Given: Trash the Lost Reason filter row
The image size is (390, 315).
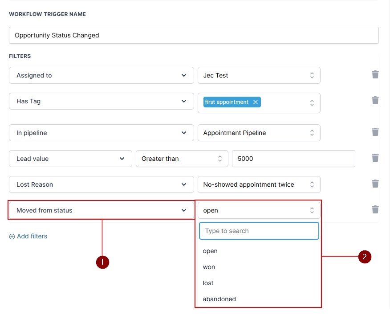Looking at the screenshot, I should coord(375,184).
